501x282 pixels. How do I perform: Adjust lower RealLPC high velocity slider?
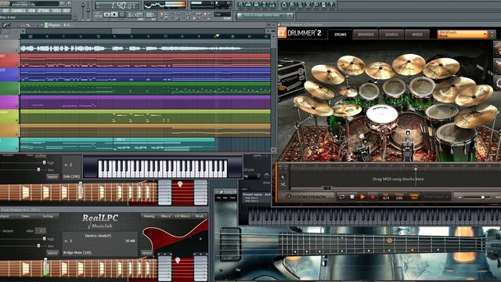coord(44,238)
